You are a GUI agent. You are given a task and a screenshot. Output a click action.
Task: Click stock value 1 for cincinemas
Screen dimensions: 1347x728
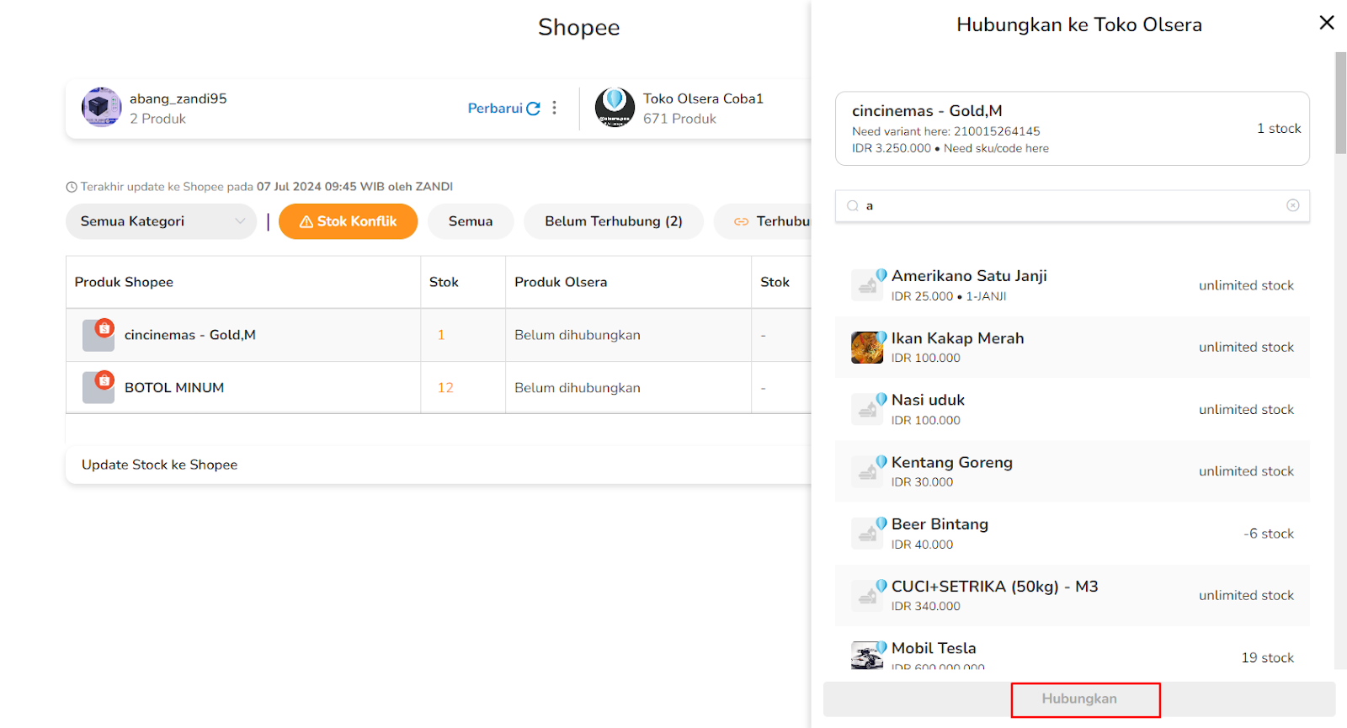coord(441,335)
